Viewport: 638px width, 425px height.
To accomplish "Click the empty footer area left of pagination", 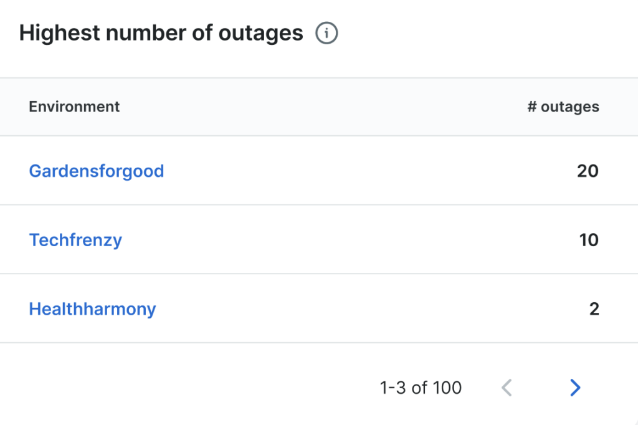I will click(x=187, y=388).
